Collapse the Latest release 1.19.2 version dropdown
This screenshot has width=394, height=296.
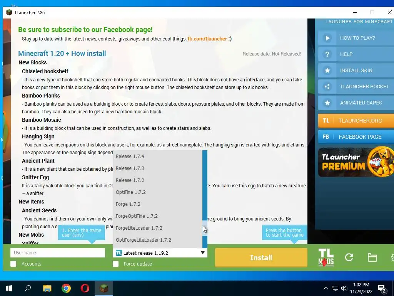(x=160, y=253)
